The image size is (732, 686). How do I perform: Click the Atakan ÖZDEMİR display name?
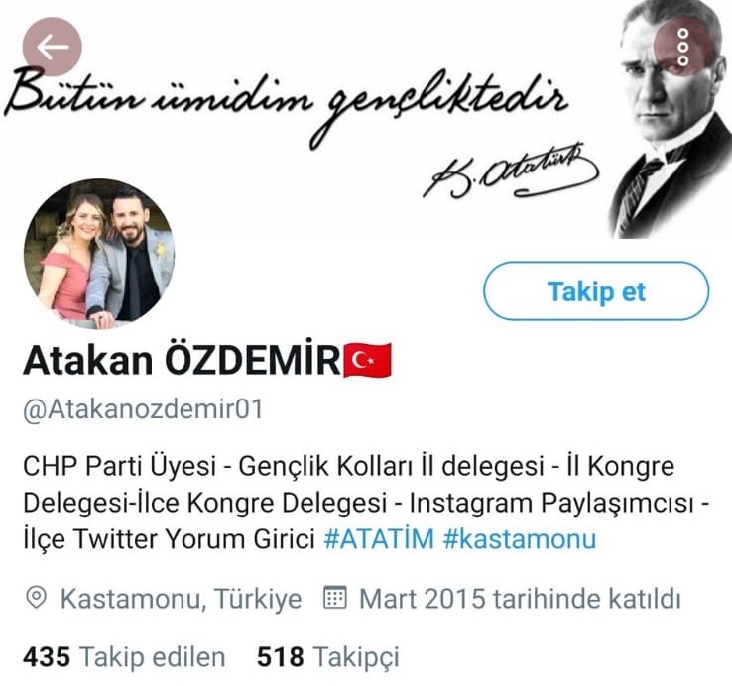pyautogui.click(x=183, y=361)
